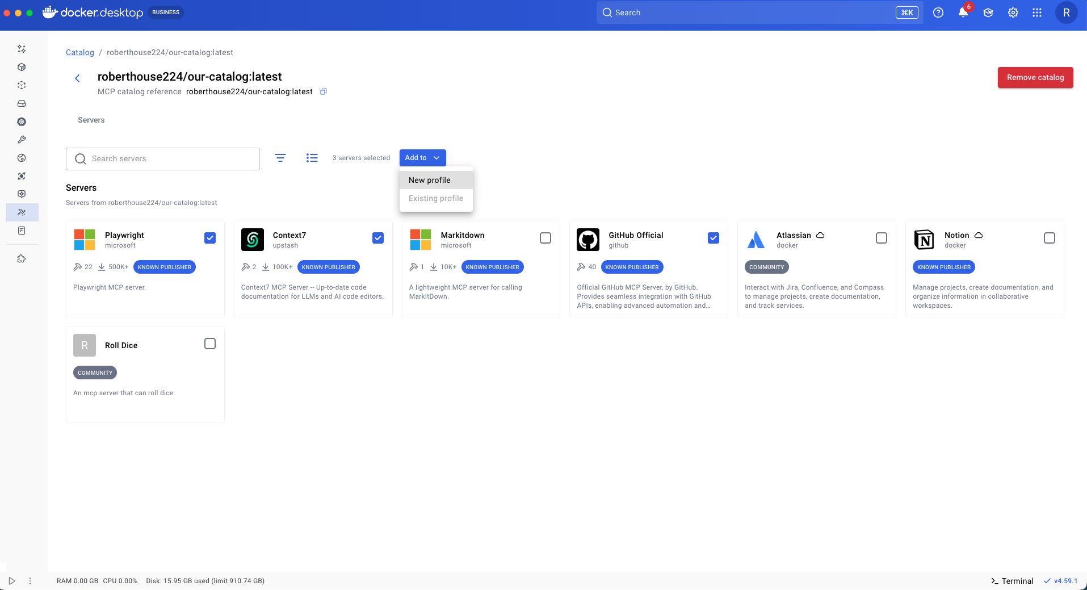Click the Atlassian logo thumbnail
The width and height of the screenshot is (1087, 590).
[756, 240]
